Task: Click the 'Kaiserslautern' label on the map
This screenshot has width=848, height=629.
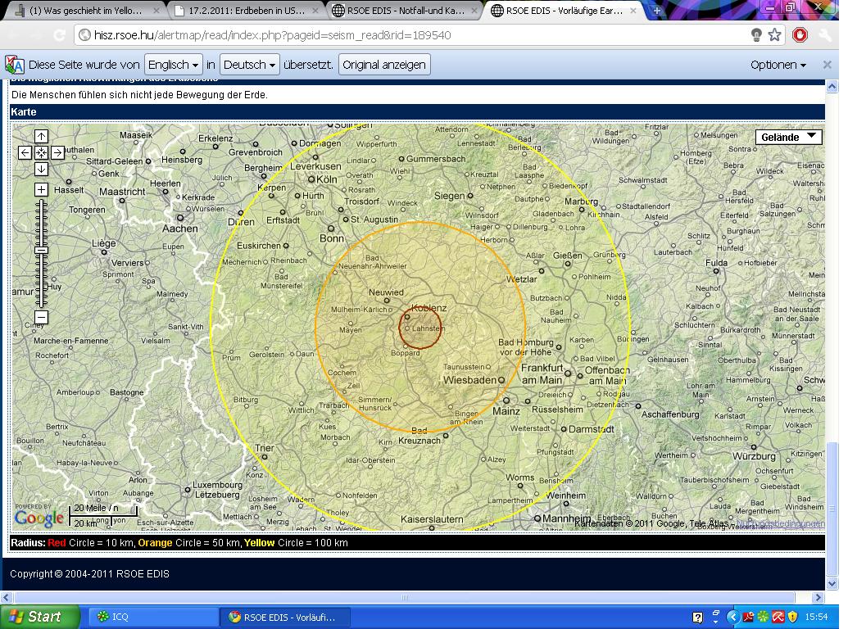Action: pos(432,519)
